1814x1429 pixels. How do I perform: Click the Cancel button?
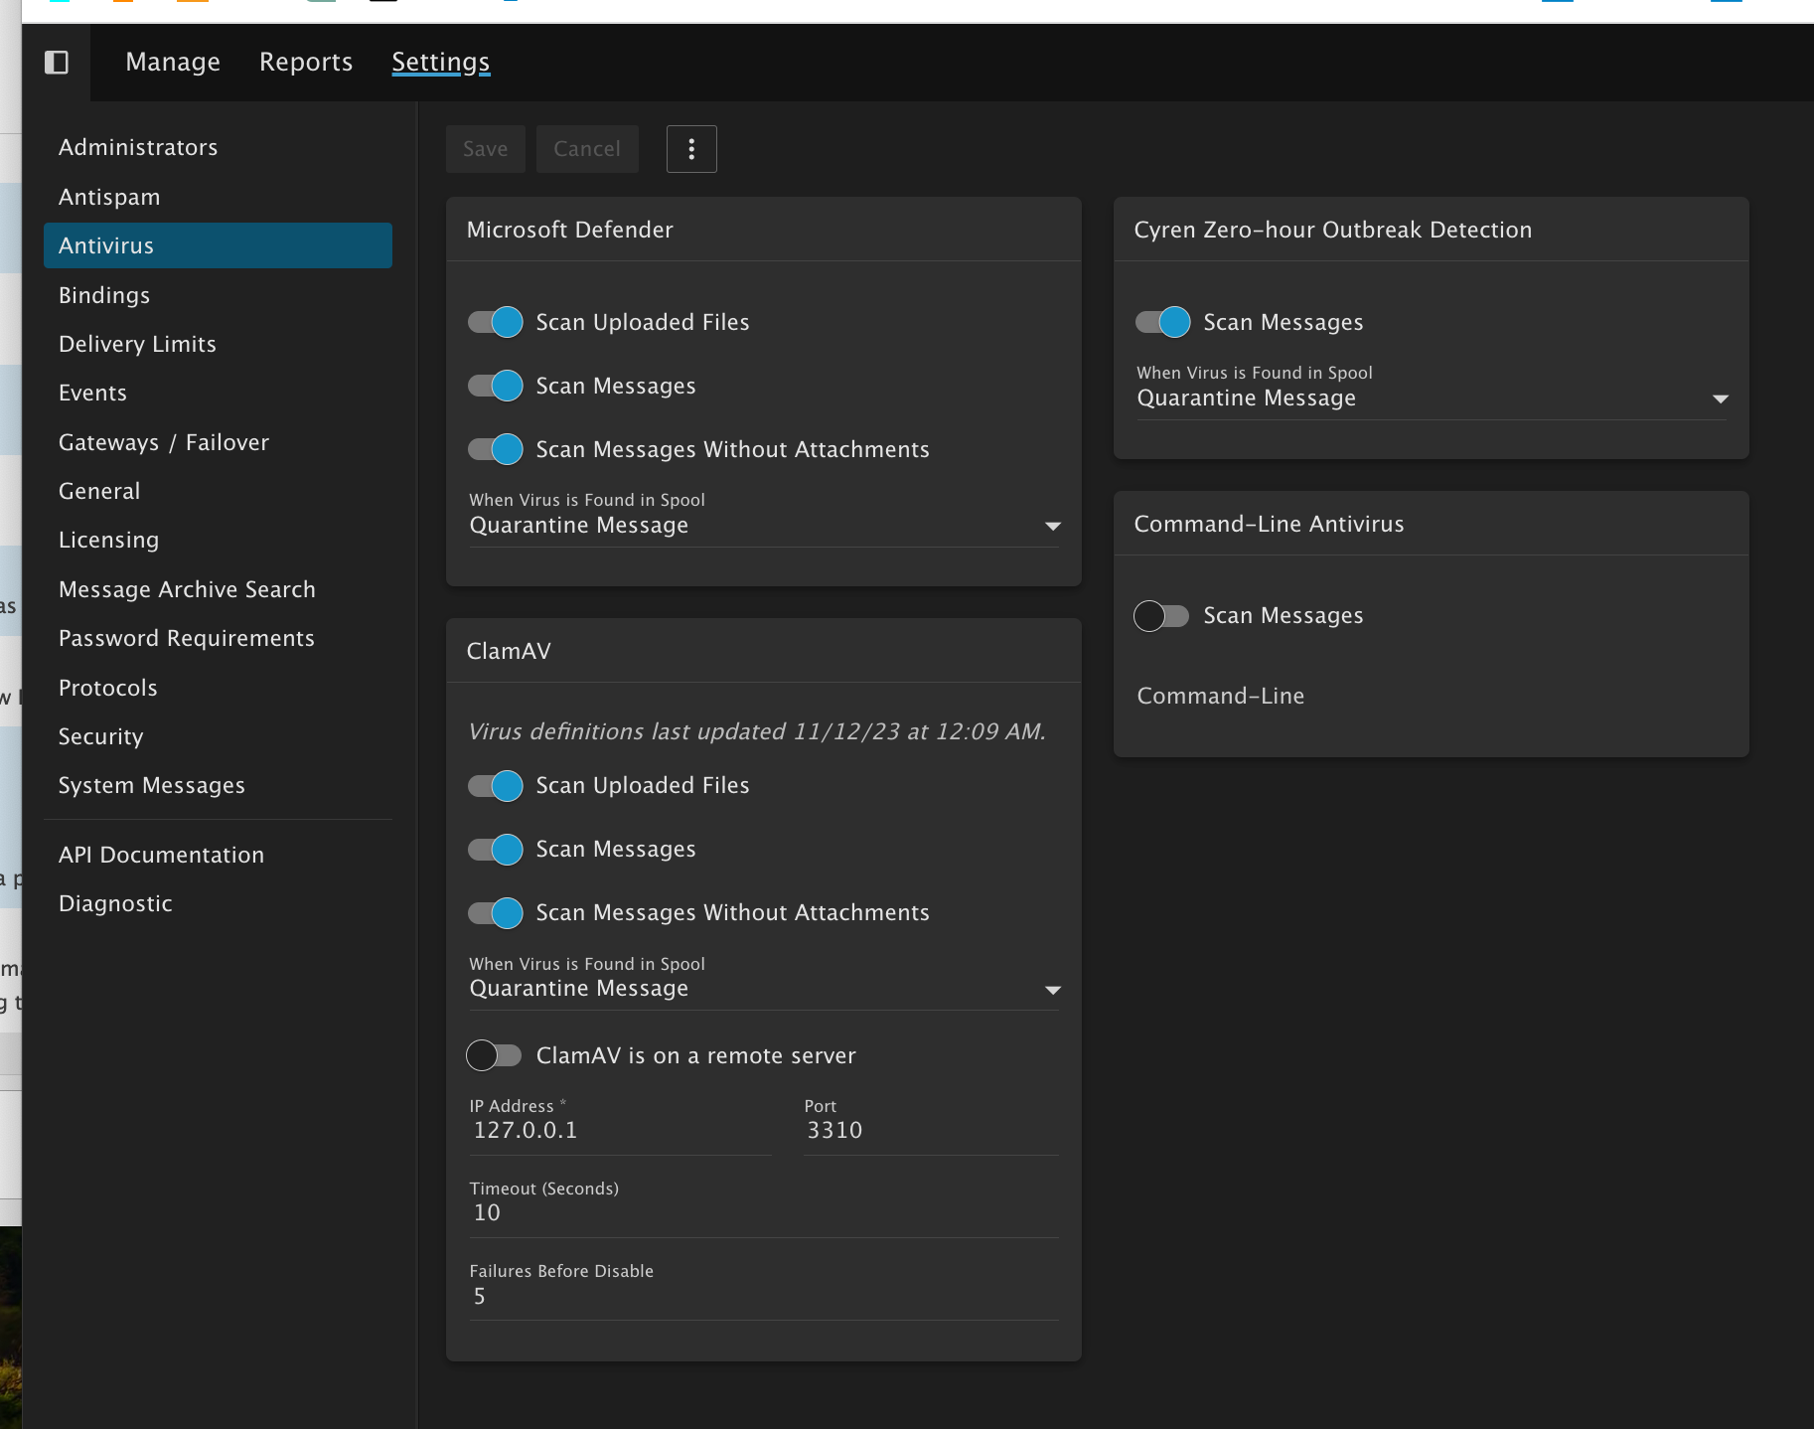587,149
